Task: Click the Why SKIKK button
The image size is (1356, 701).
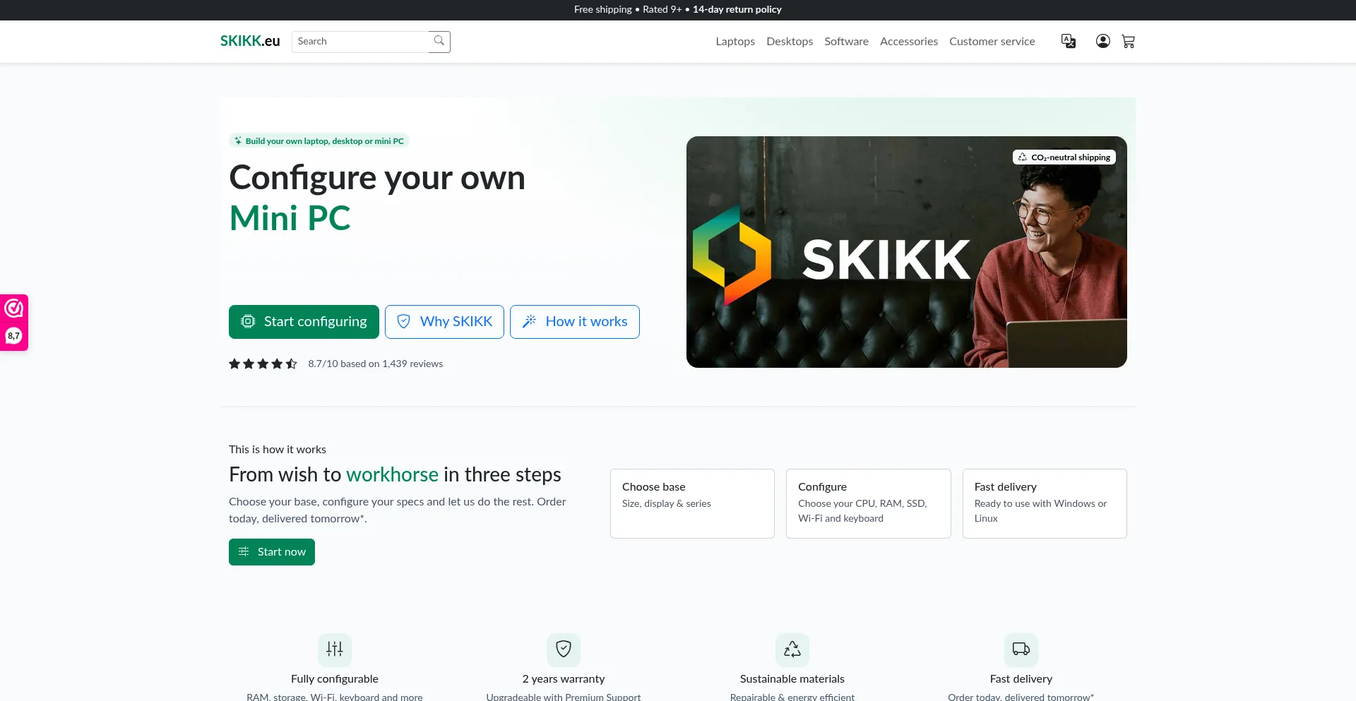Action: (444, 322)
